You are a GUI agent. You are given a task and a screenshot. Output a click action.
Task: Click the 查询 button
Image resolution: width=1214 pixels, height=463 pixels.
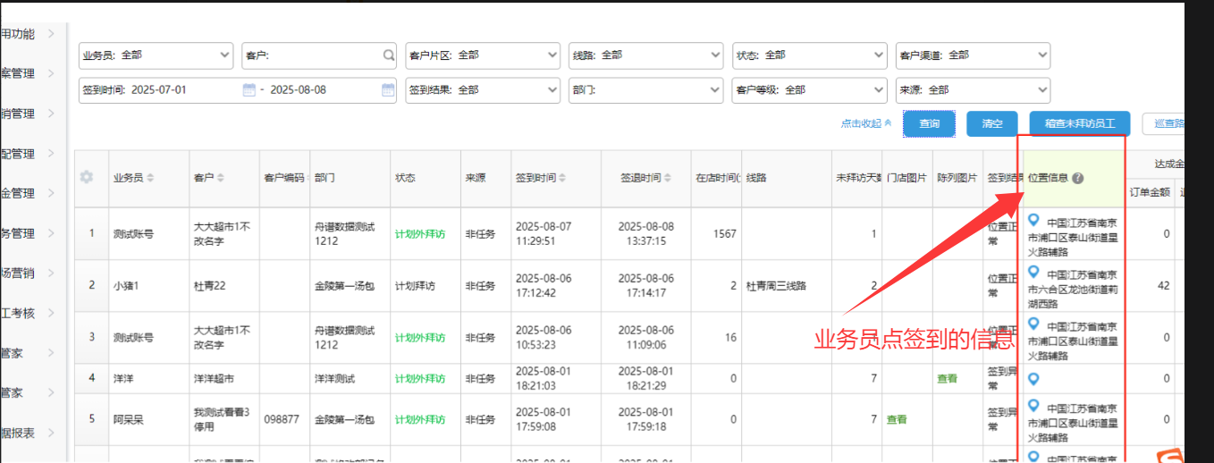coord(929,124)
